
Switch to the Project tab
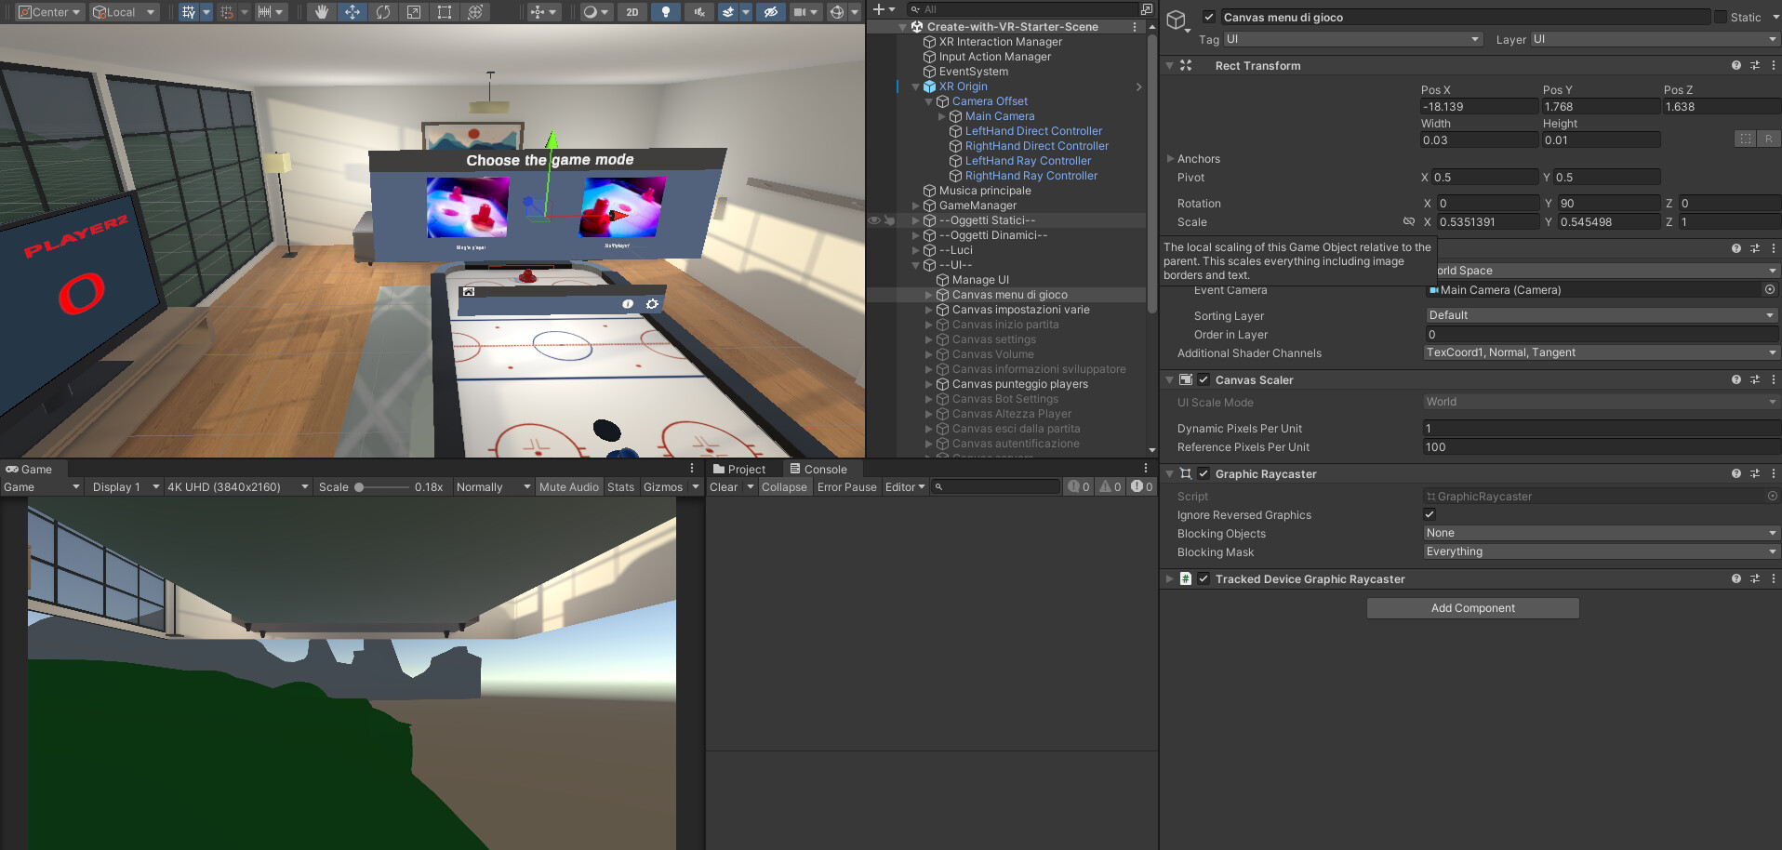(741, 469)
